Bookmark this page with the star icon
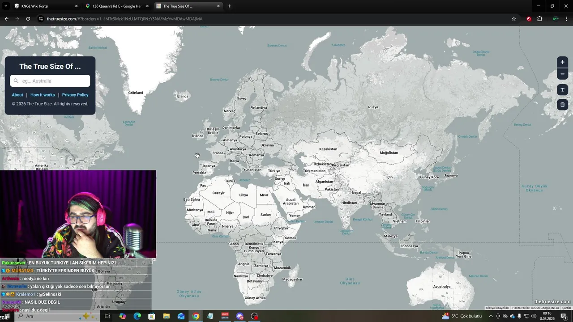Image resolution: width=573 pixels, height=322 pixels. [514, 19]
